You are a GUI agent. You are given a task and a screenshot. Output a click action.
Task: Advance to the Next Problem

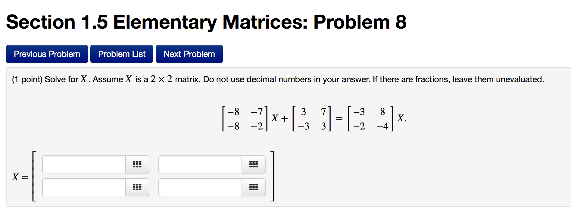[x=189, y=54]
